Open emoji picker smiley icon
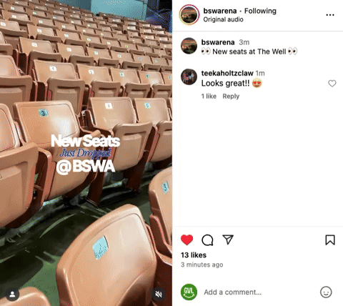Viewport: 343px width, 306px height. [326, 292]
